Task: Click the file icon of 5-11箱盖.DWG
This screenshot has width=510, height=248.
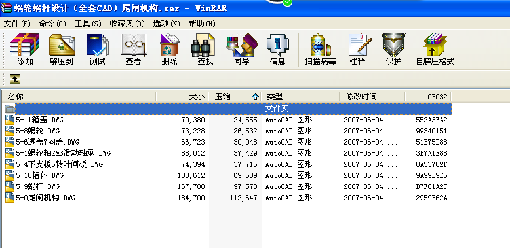Action: point(10,120)
